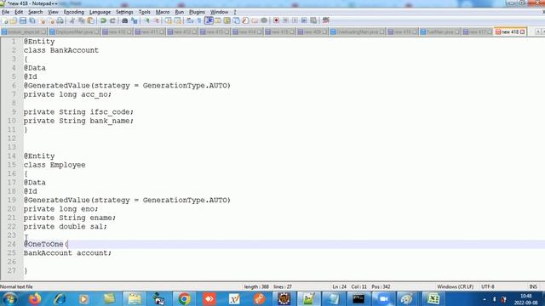The width and height of the screenshot is (545, 306).
Task: Open the Excel taskbar icon
Action: [433, 298]
